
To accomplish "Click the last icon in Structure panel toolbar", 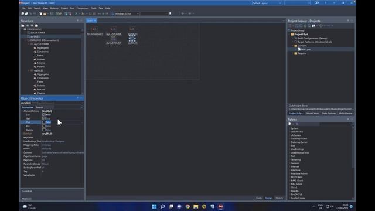I will point(36,25).
